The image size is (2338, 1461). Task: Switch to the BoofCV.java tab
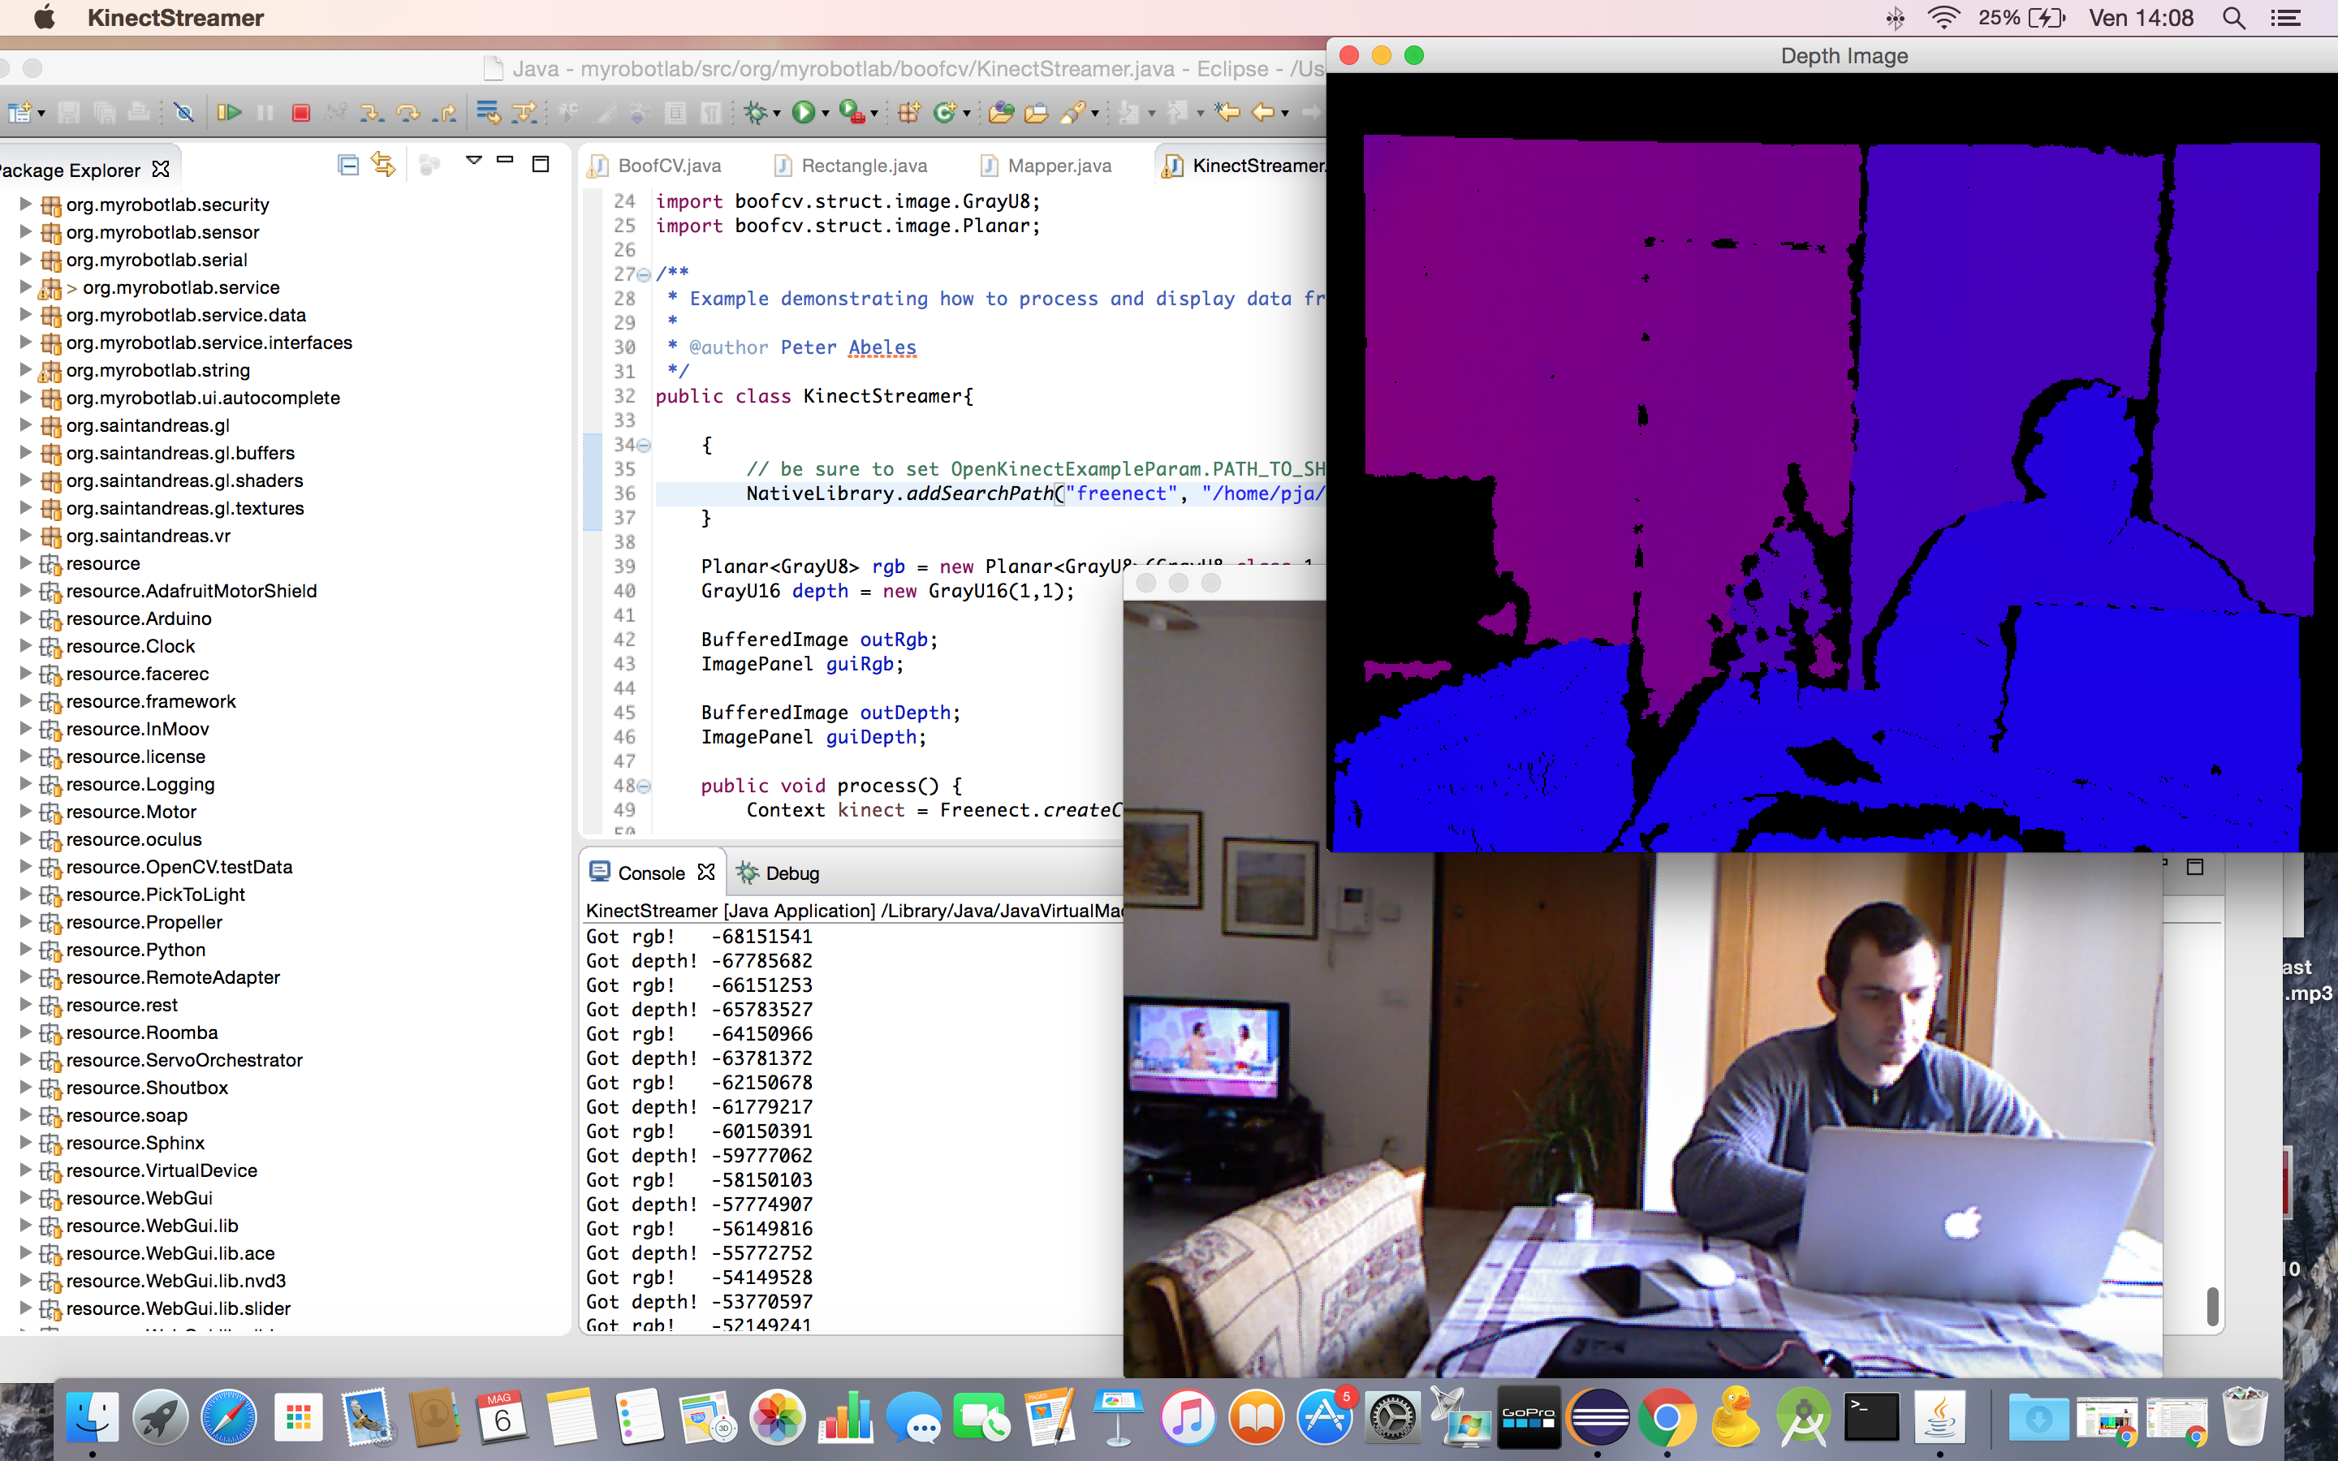[667, 166]
